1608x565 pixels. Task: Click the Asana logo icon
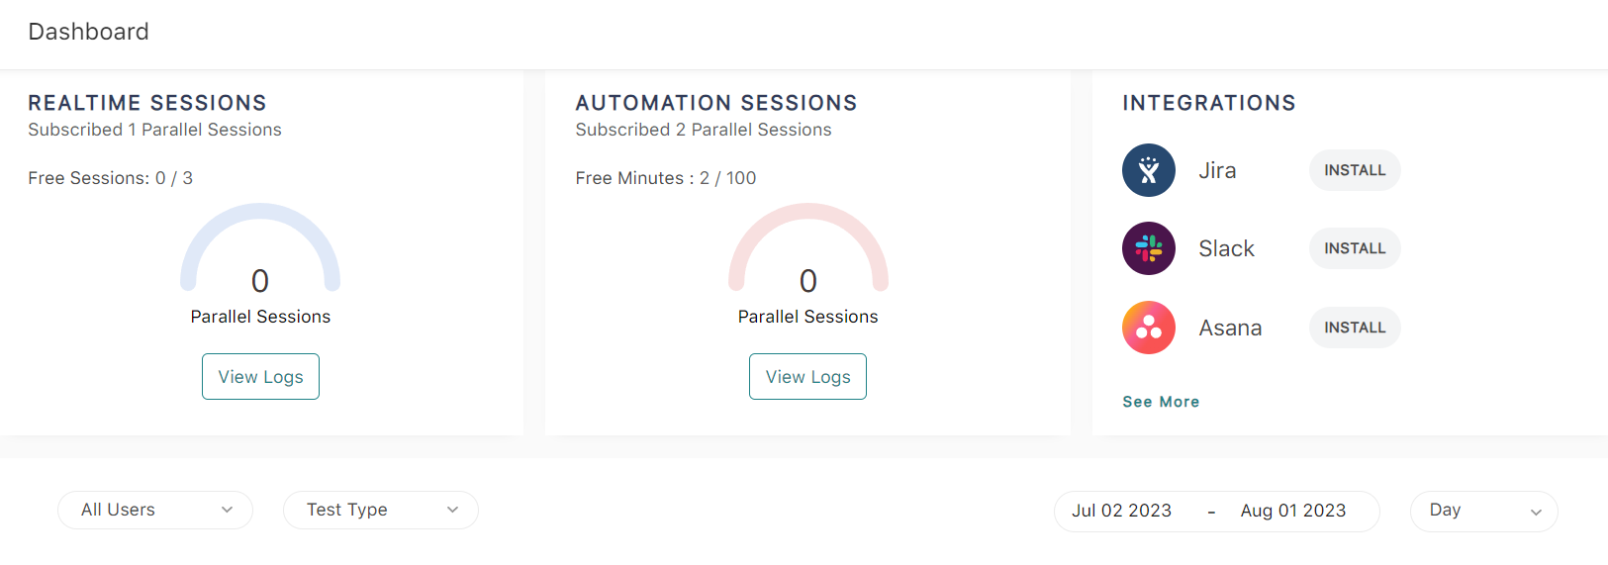(1148, 328)
